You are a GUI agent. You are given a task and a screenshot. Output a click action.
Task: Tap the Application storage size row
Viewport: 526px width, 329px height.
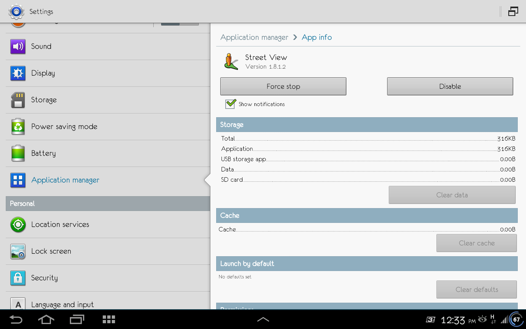(x=368, y=149)
